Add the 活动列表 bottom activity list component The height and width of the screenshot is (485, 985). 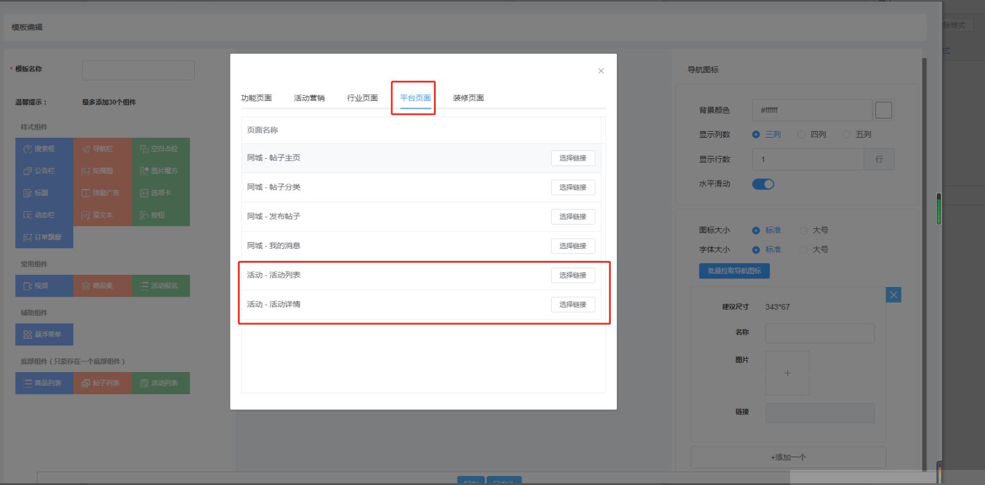[161, 383]
